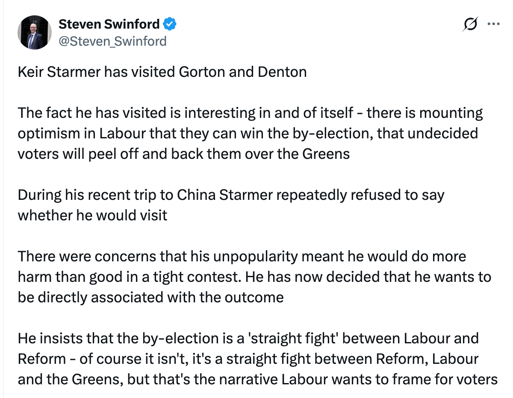Click the line "Keir Starmer has visited Gorton and Denton"
513x398 pixels.
(162, 72)
